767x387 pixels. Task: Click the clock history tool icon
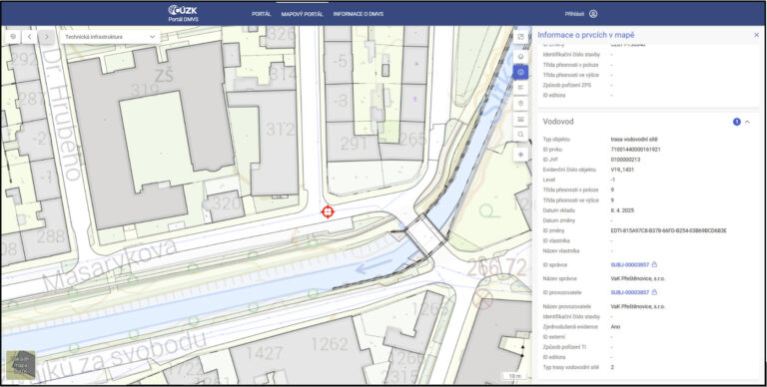[x=520, y=103]
